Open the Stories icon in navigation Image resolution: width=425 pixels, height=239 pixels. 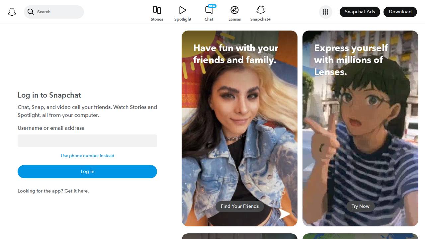tap(157, 10)
